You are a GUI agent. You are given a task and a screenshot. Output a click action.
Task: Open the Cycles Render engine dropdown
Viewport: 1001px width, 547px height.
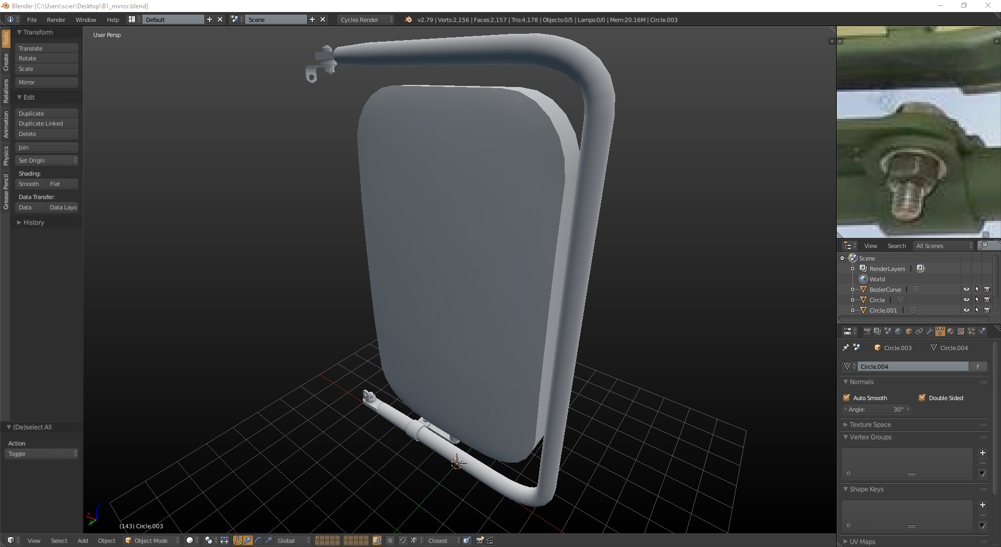click(x=366, y=19)
